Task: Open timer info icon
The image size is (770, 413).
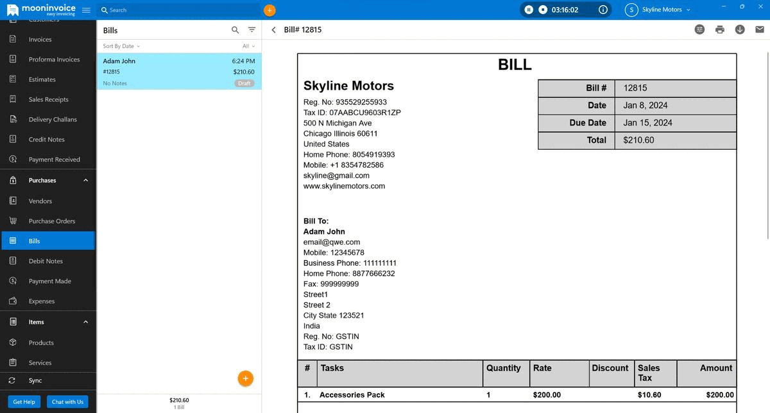Action: [603, 10]
